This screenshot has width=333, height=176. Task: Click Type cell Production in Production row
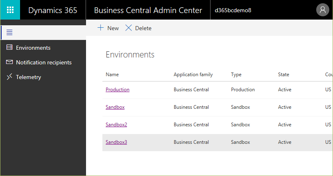point(243,90)
